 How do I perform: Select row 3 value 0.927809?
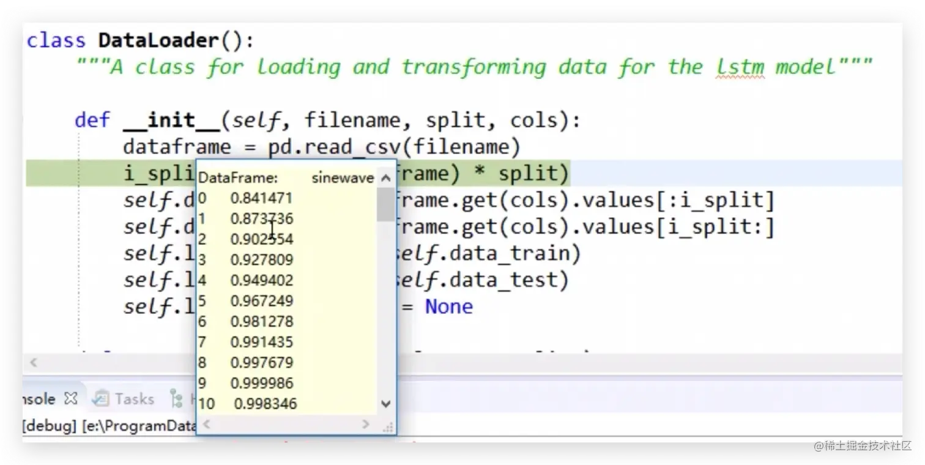pos(261,259)
